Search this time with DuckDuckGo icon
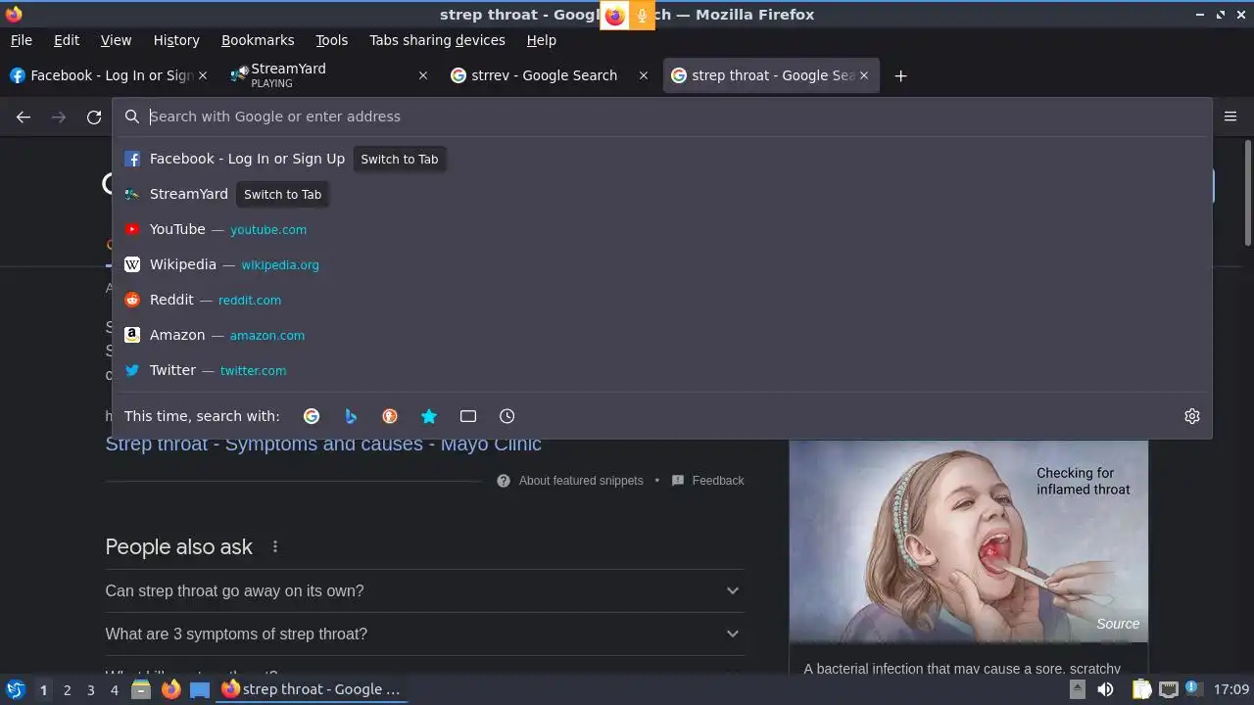The image size is (1254, 705). tap(390, 416)
